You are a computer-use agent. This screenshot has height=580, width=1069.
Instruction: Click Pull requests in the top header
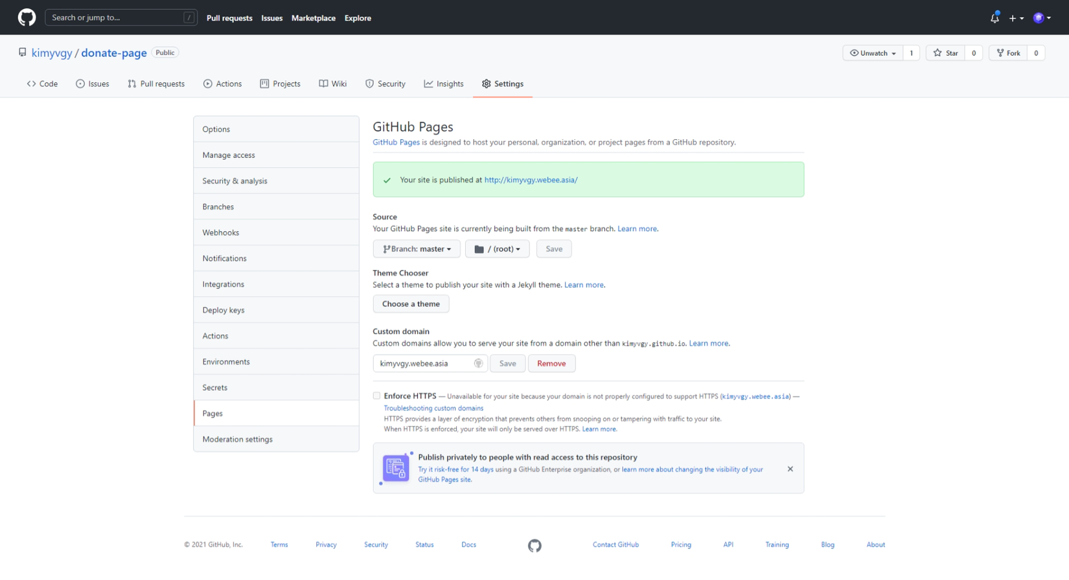229,18
